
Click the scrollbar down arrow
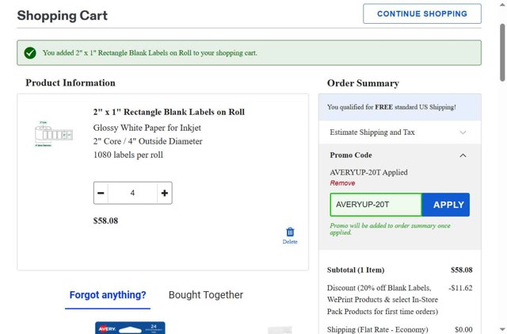tap(501, 328)
